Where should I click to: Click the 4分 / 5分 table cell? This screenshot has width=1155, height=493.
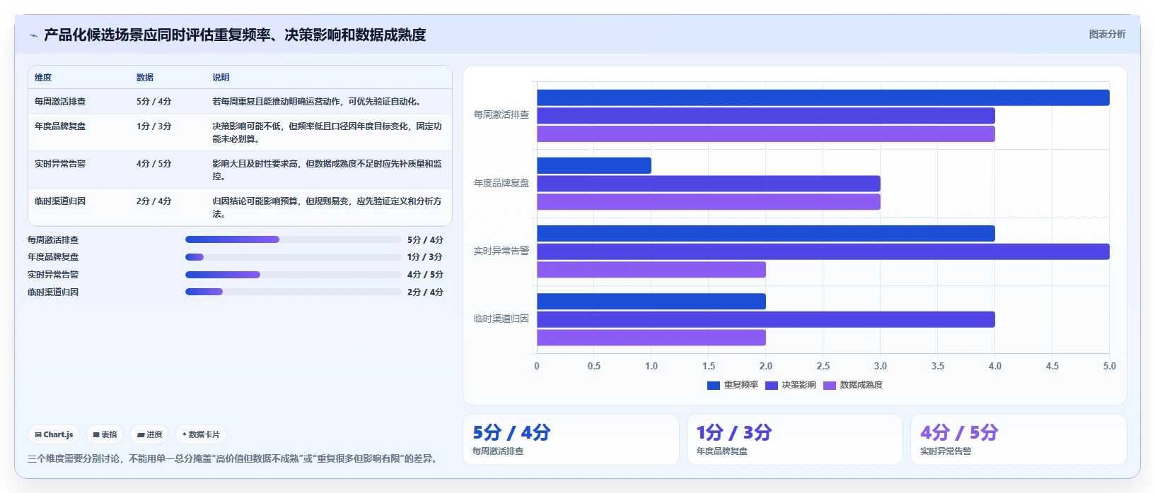pos(153,164)
